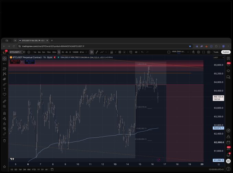Redo the last chart action
Screen dimensions: 233x173
tap(147, 52)
